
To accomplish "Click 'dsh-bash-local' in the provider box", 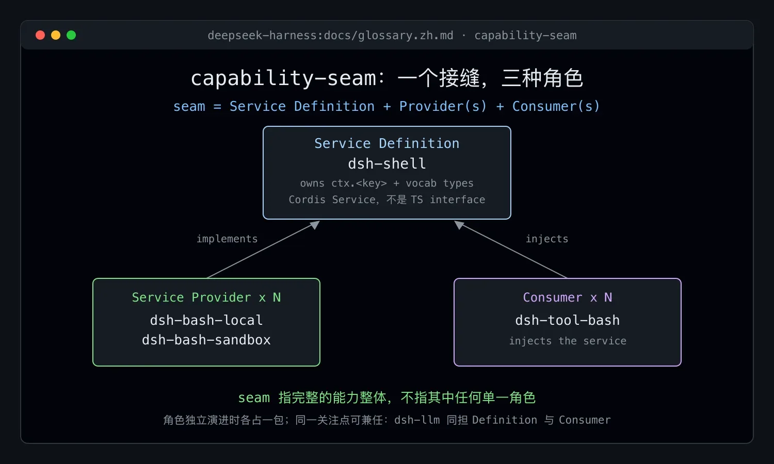I will coord(206,320).
